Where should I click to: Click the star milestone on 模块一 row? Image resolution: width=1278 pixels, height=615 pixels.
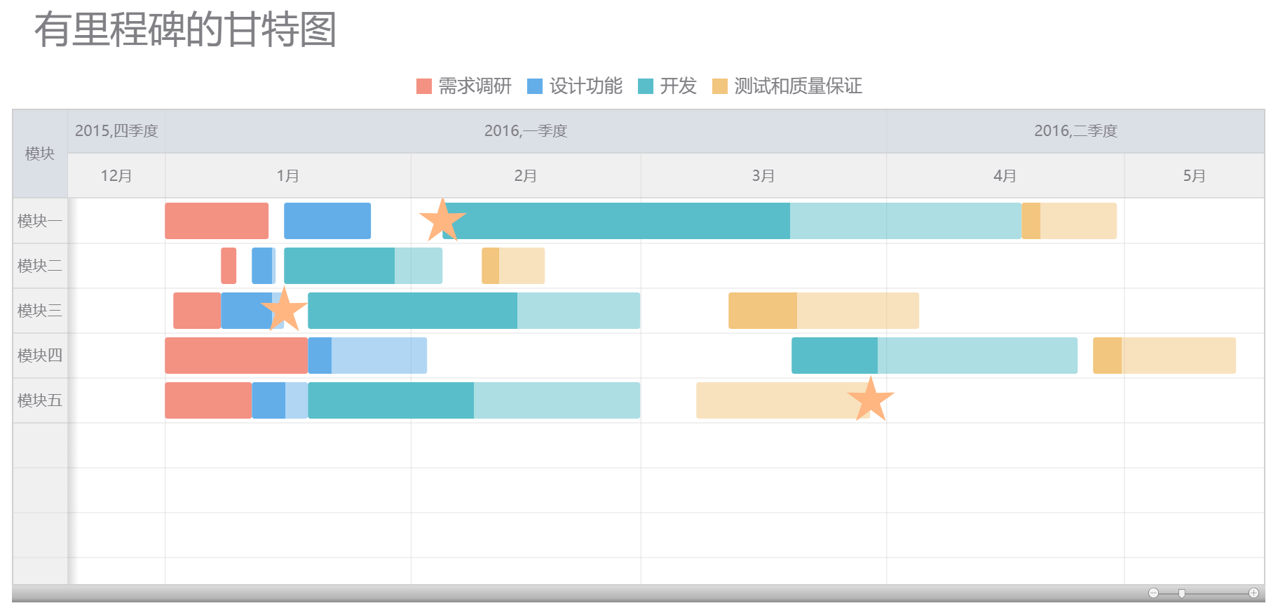click(x=442, y=220)
